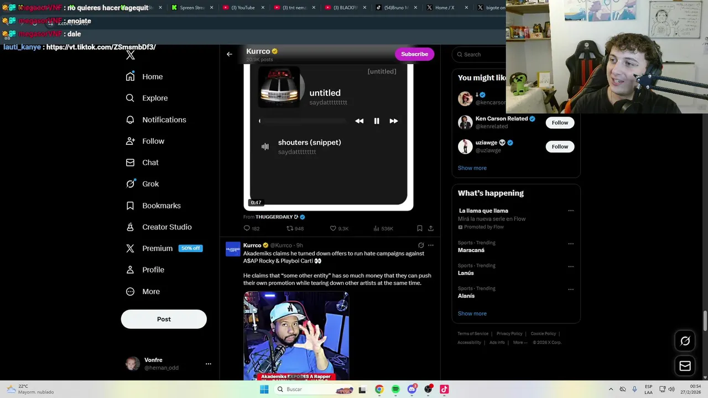Screen dimensions: 708x398
Task: Open options for La llama que llama trend
Action: click(571, 211)
